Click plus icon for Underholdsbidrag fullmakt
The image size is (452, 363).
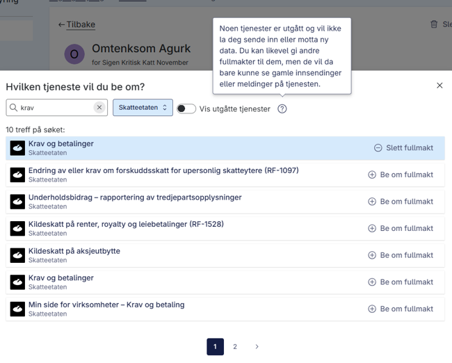372,202
